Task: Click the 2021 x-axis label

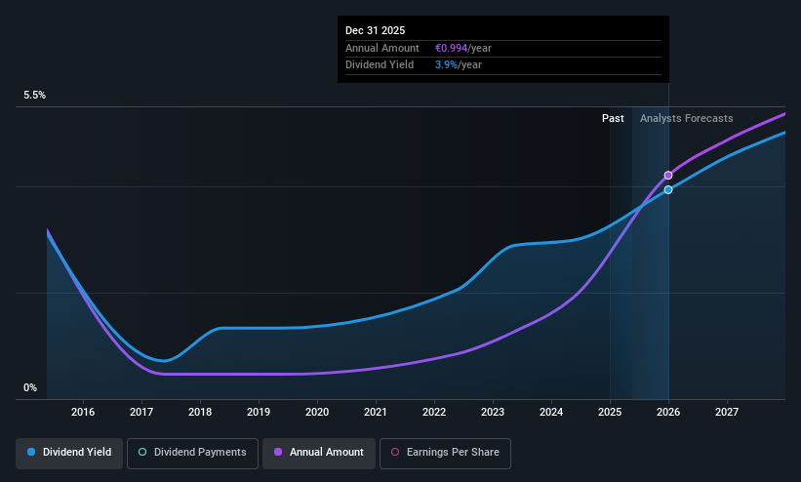Action: [376, 412]
